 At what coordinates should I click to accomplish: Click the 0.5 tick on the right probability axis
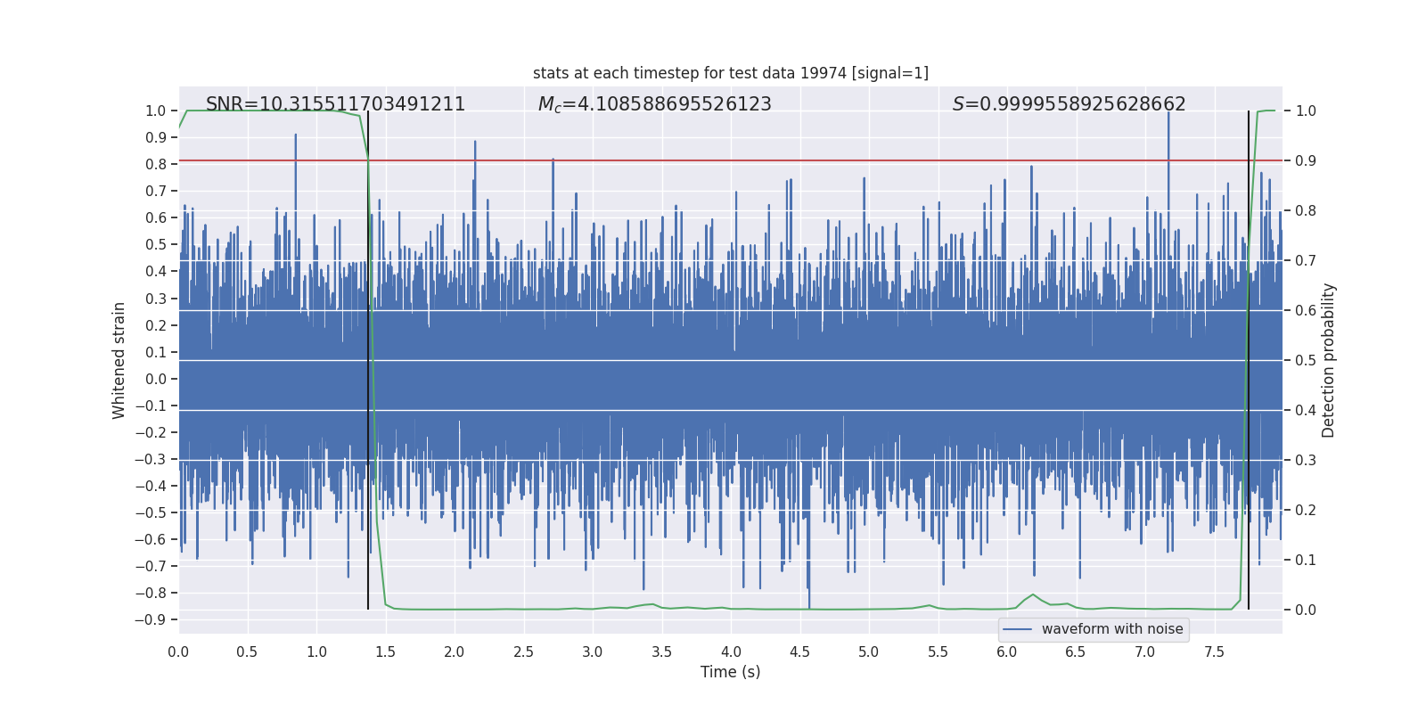click(x=1306, y=360)
